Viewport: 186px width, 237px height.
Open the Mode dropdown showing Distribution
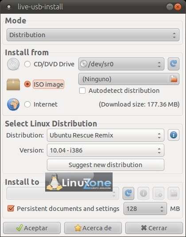click(93, 35)
